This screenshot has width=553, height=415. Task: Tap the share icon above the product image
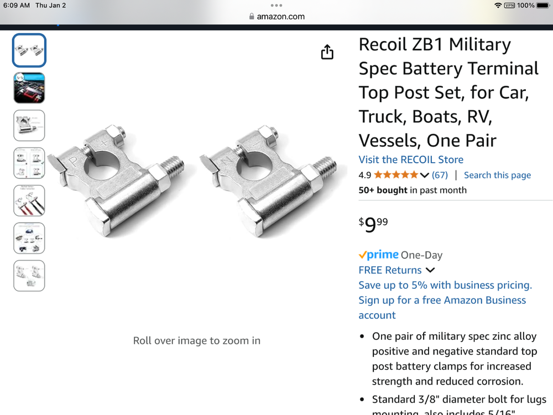click(327, 51)
